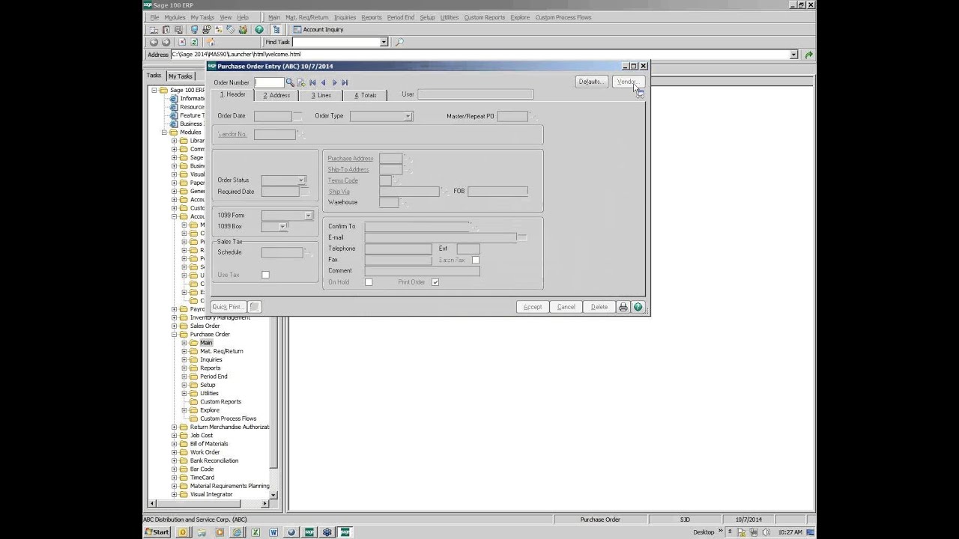Toggle the task tree pane toolbar icon
959x539 pixels.
(276, 30)
